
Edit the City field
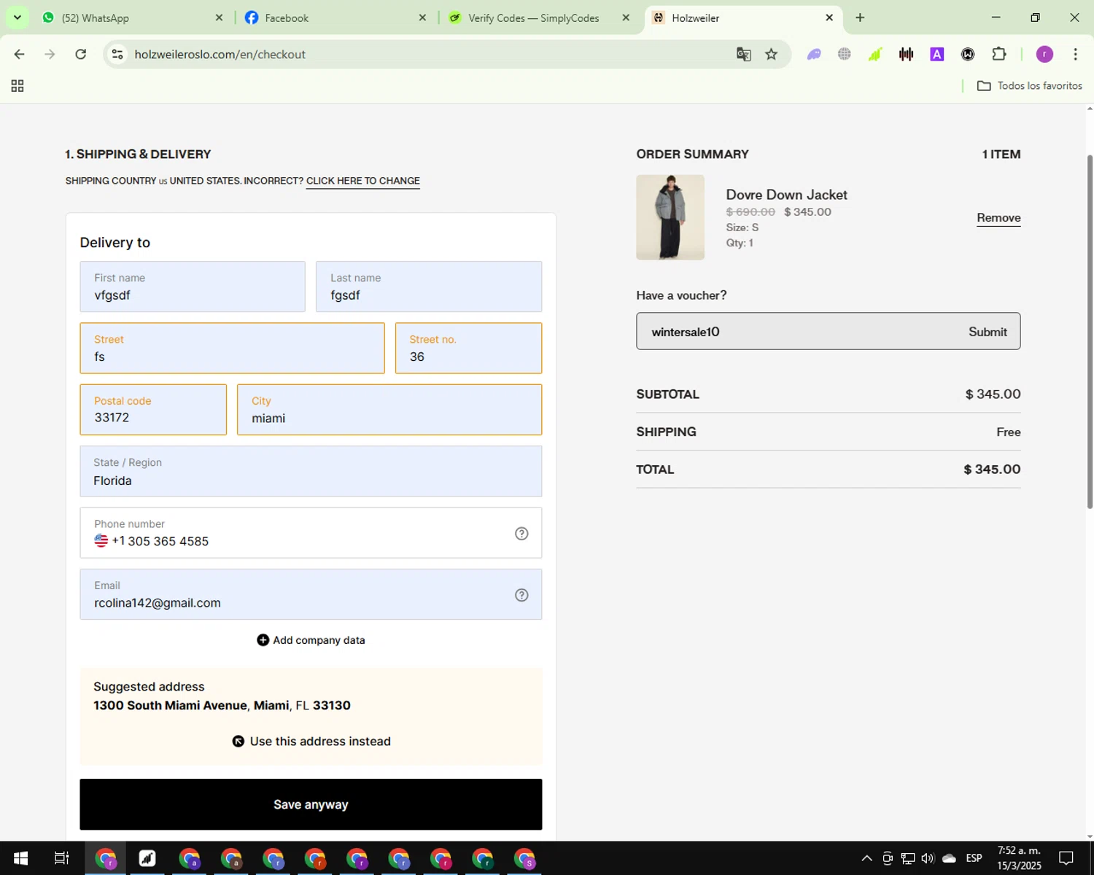pos(389,410)
